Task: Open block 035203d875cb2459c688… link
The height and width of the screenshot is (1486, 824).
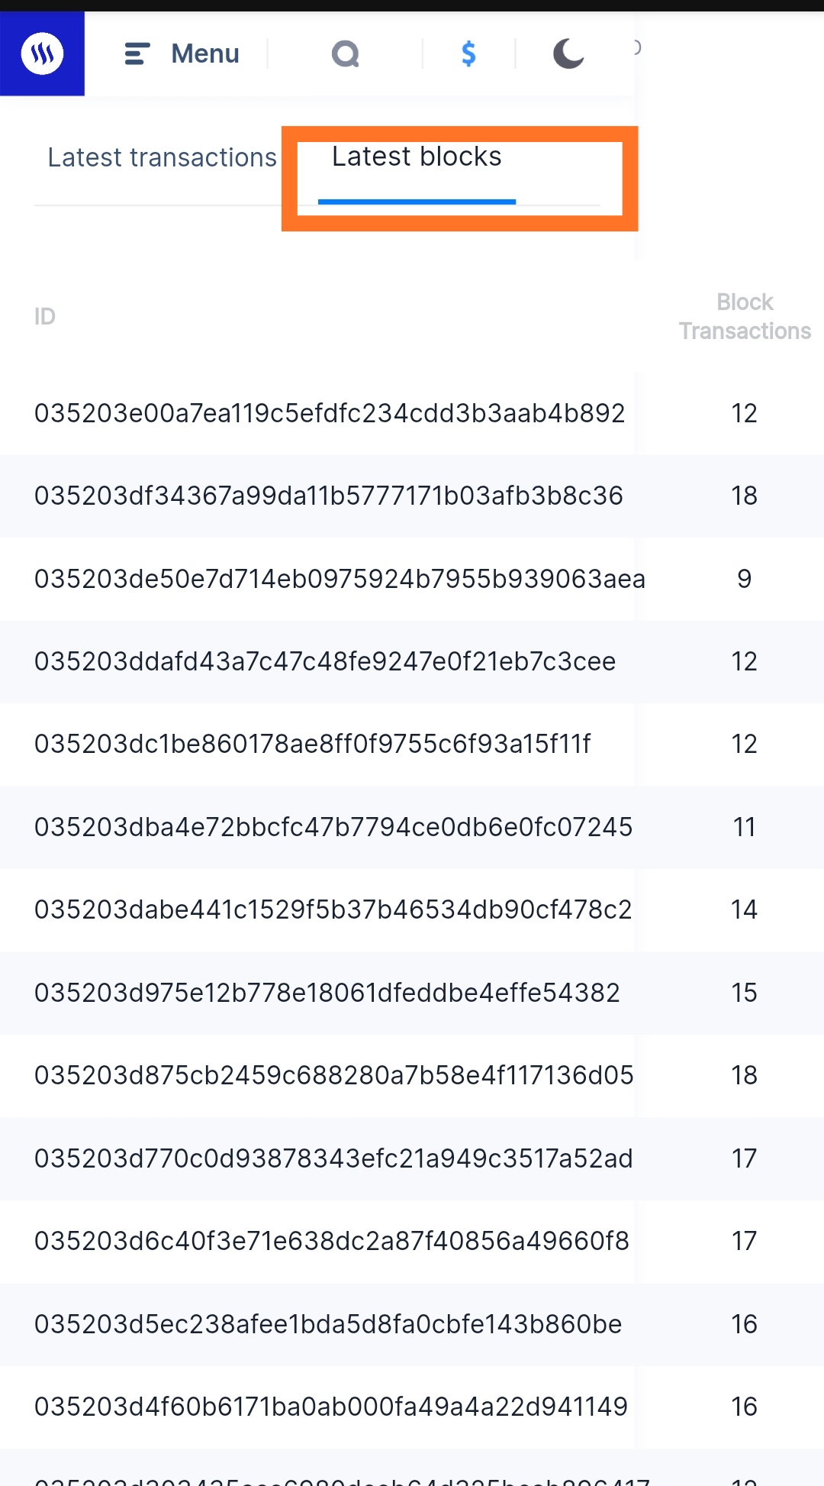Action: click(x=334, y=1075)
